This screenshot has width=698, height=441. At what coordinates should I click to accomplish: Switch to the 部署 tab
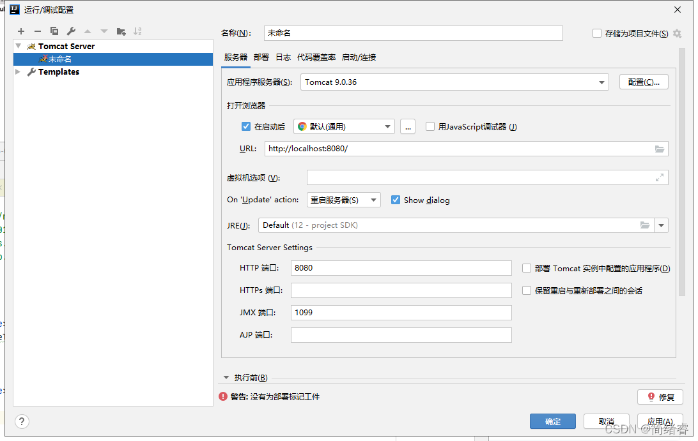(261, 57)
